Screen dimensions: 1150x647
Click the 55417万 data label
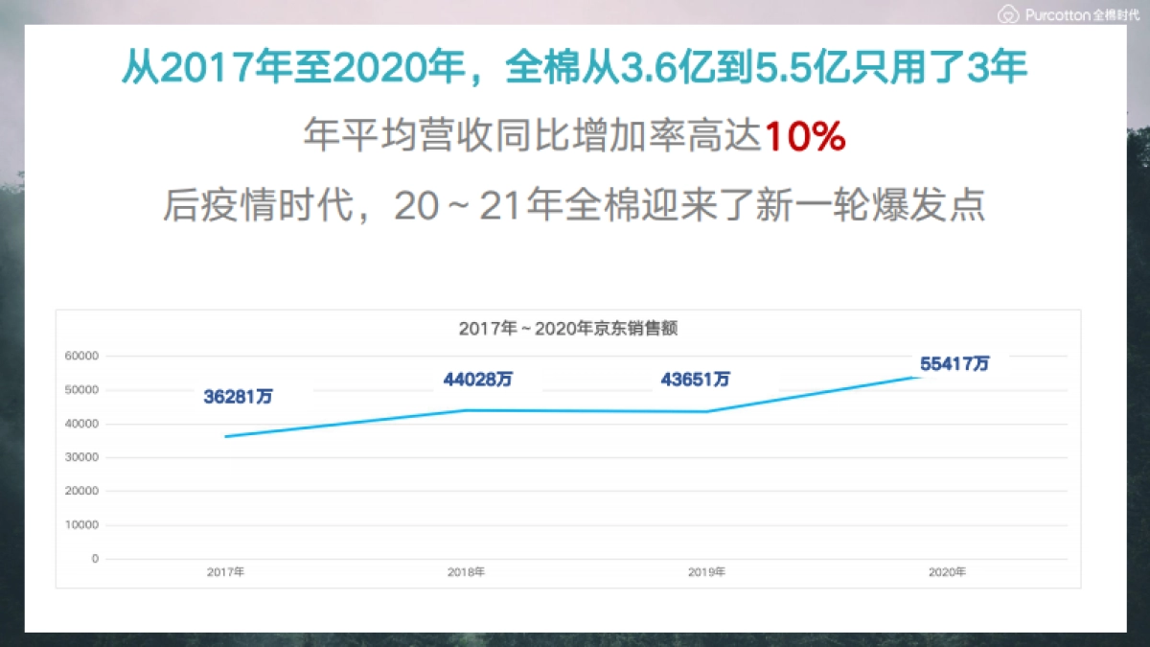(x=954, y=364)
